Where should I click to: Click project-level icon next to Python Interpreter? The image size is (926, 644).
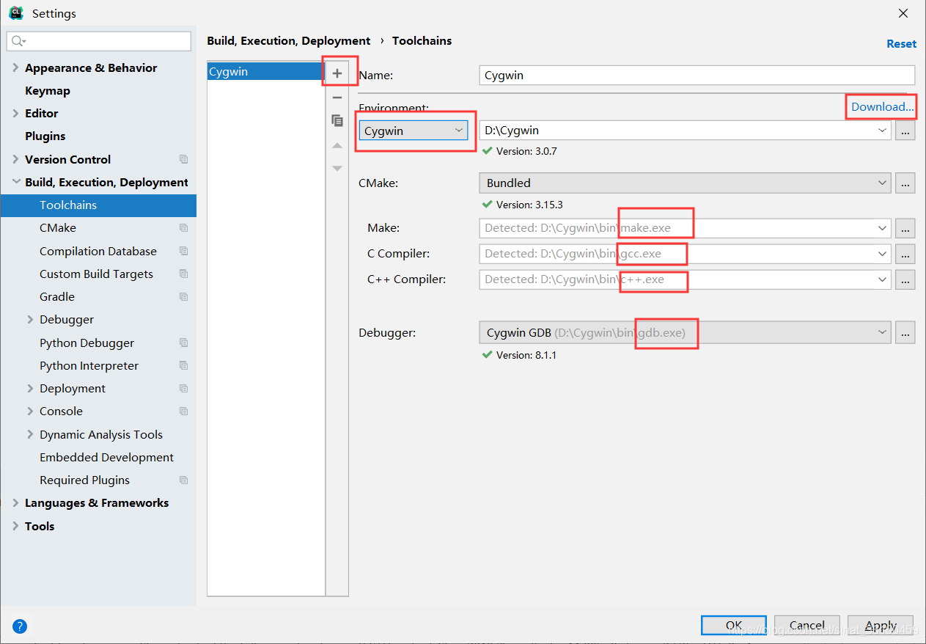click(x=183, y=365)
